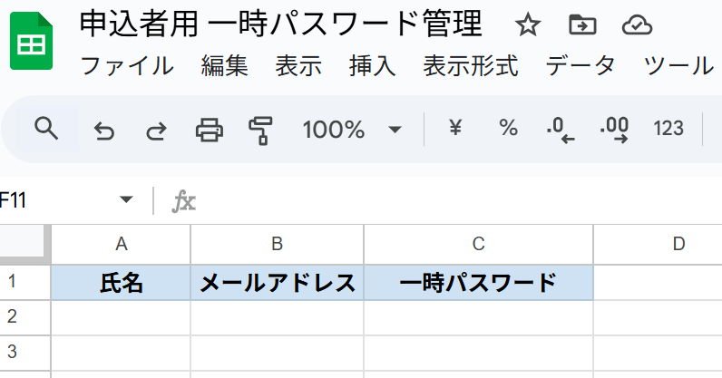This screenshot has height=378, width=722.
Task: Apply percent number format
Action: (x=508, y=128)
